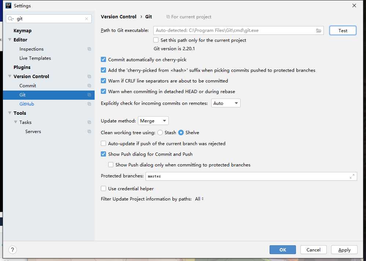Image resolution: width=366 pixels, height=261 pixels.
Task: Enable Show Push dialog only for protected branches
Action: click(111, 165)
